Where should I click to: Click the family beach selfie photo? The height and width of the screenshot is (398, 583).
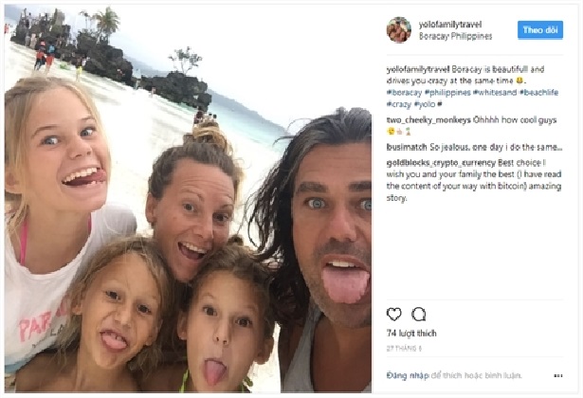click(x=188, y=199)
